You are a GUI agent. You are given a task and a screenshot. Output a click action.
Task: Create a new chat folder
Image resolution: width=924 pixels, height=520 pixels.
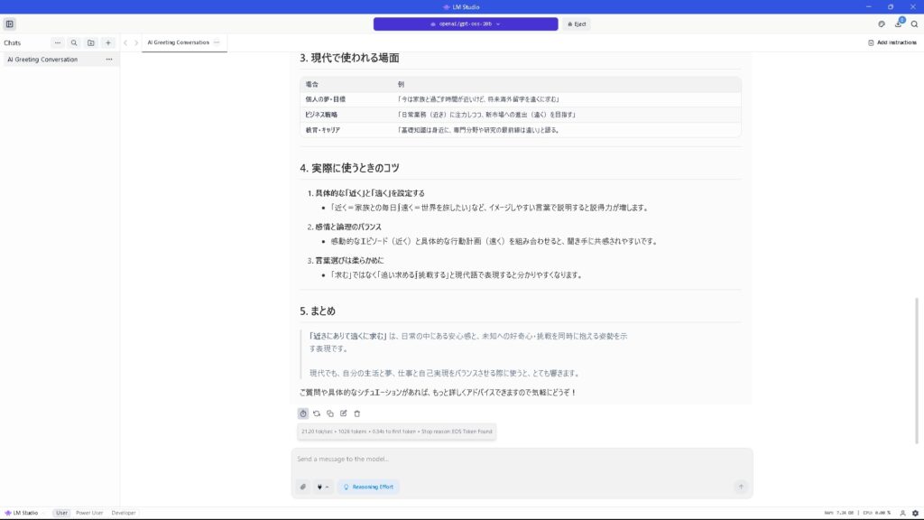91,42
